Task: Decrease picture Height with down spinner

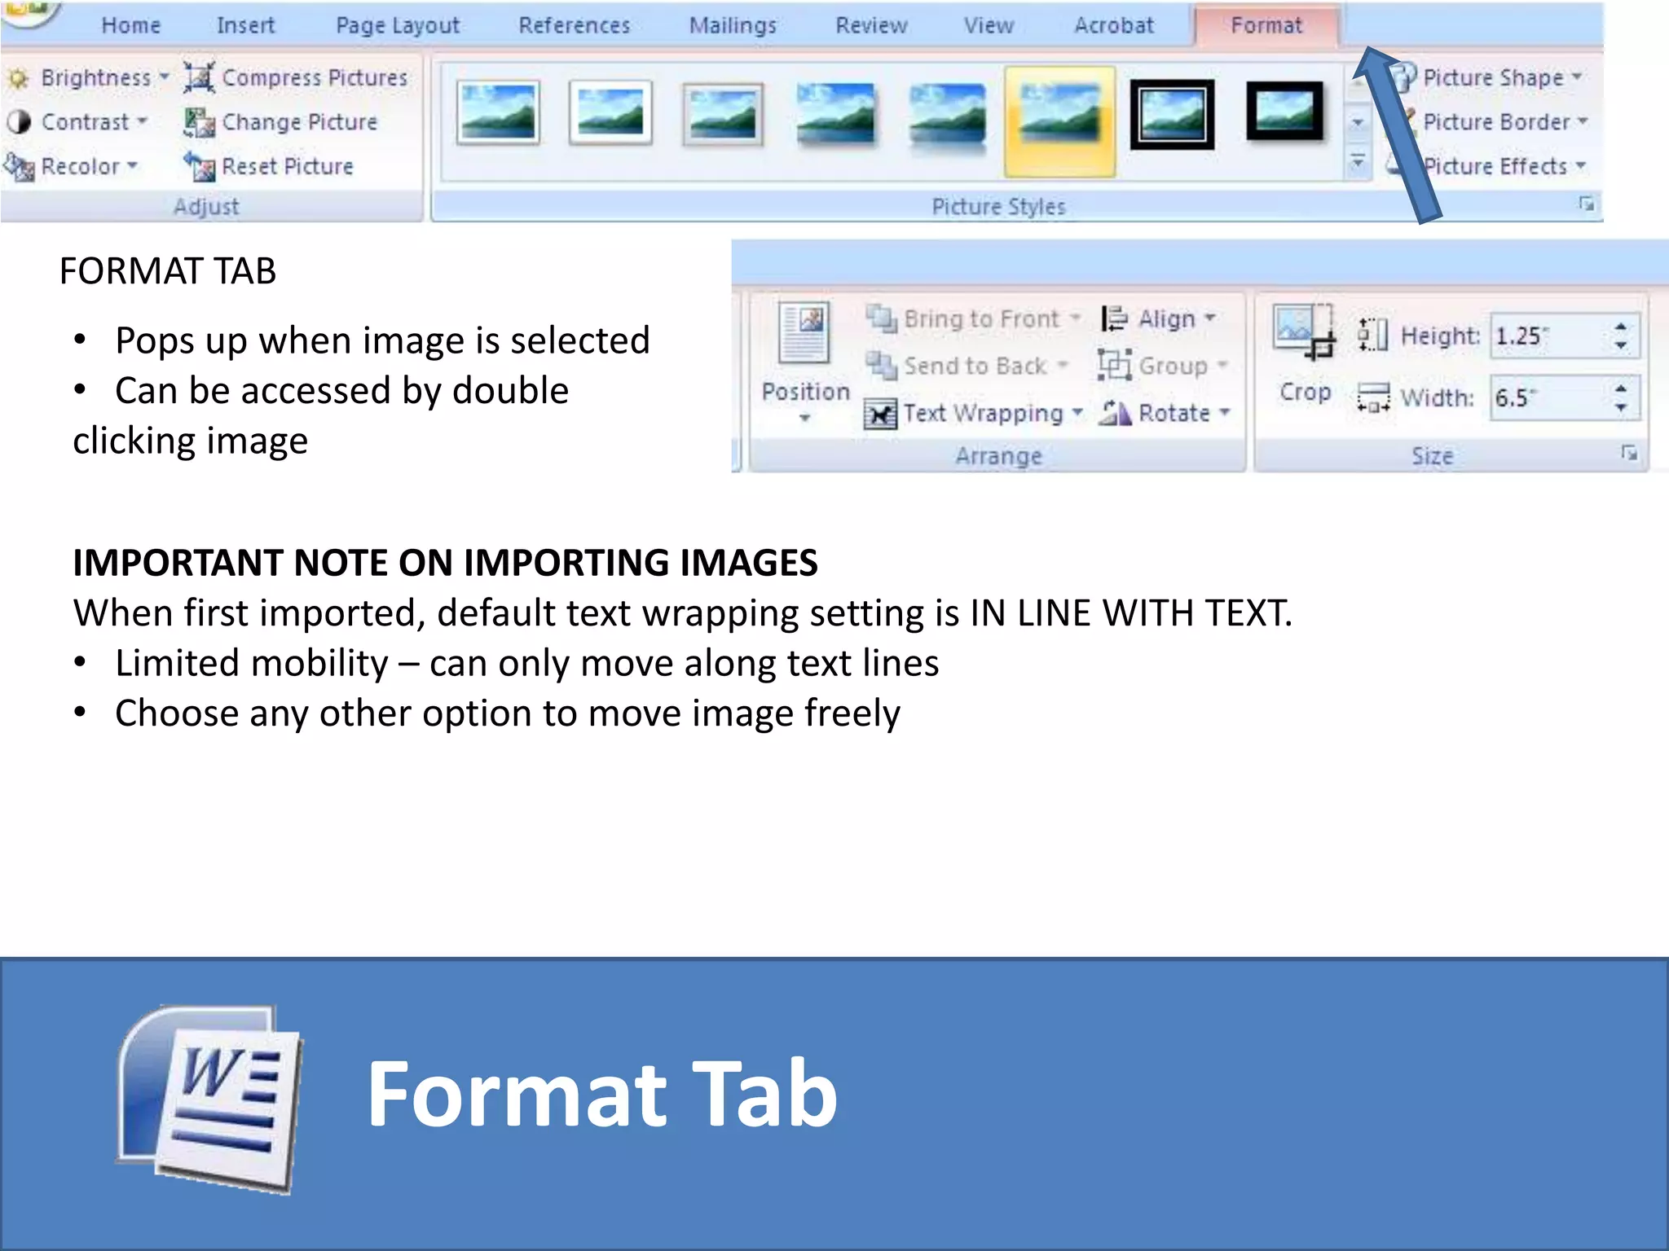Action: pyautogui.click(x=1621, y=346)
